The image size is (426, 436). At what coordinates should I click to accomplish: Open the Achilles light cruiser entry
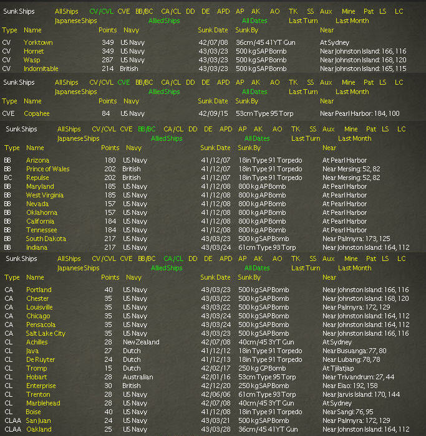(37, 342)
